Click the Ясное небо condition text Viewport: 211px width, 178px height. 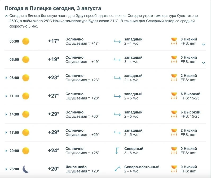pyautogui.click(x=76, y=167)
